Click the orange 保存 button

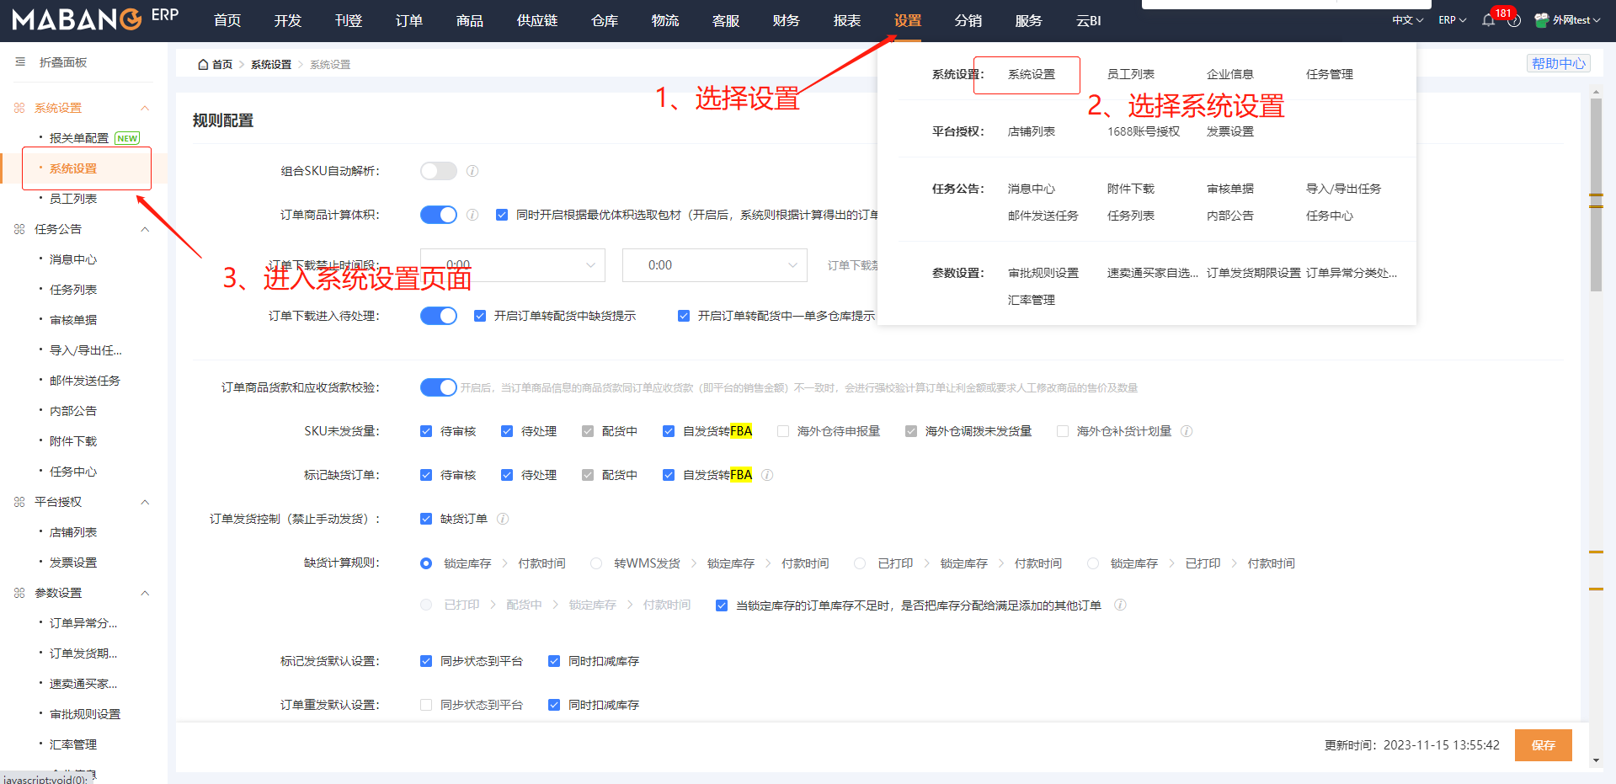1544,745
